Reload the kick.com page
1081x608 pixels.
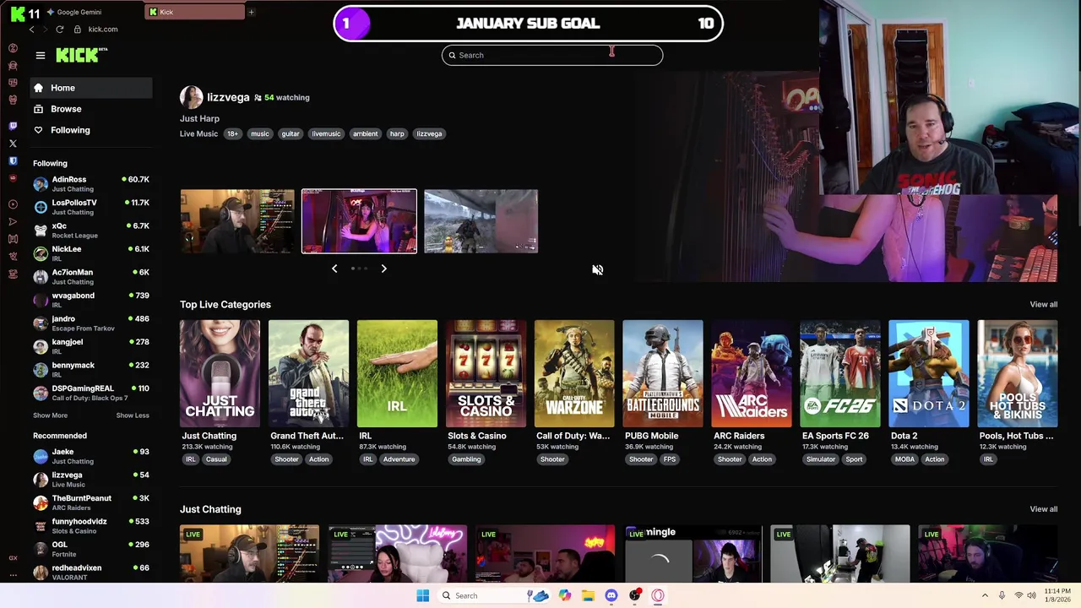(60, 30)
